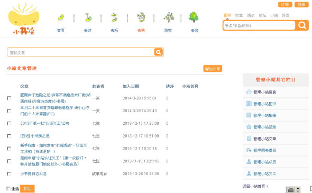
Task: Click the 加入日期 column header
Action: pos(131,86)
